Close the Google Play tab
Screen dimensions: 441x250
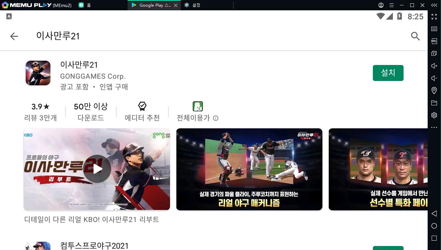point(176,5)
